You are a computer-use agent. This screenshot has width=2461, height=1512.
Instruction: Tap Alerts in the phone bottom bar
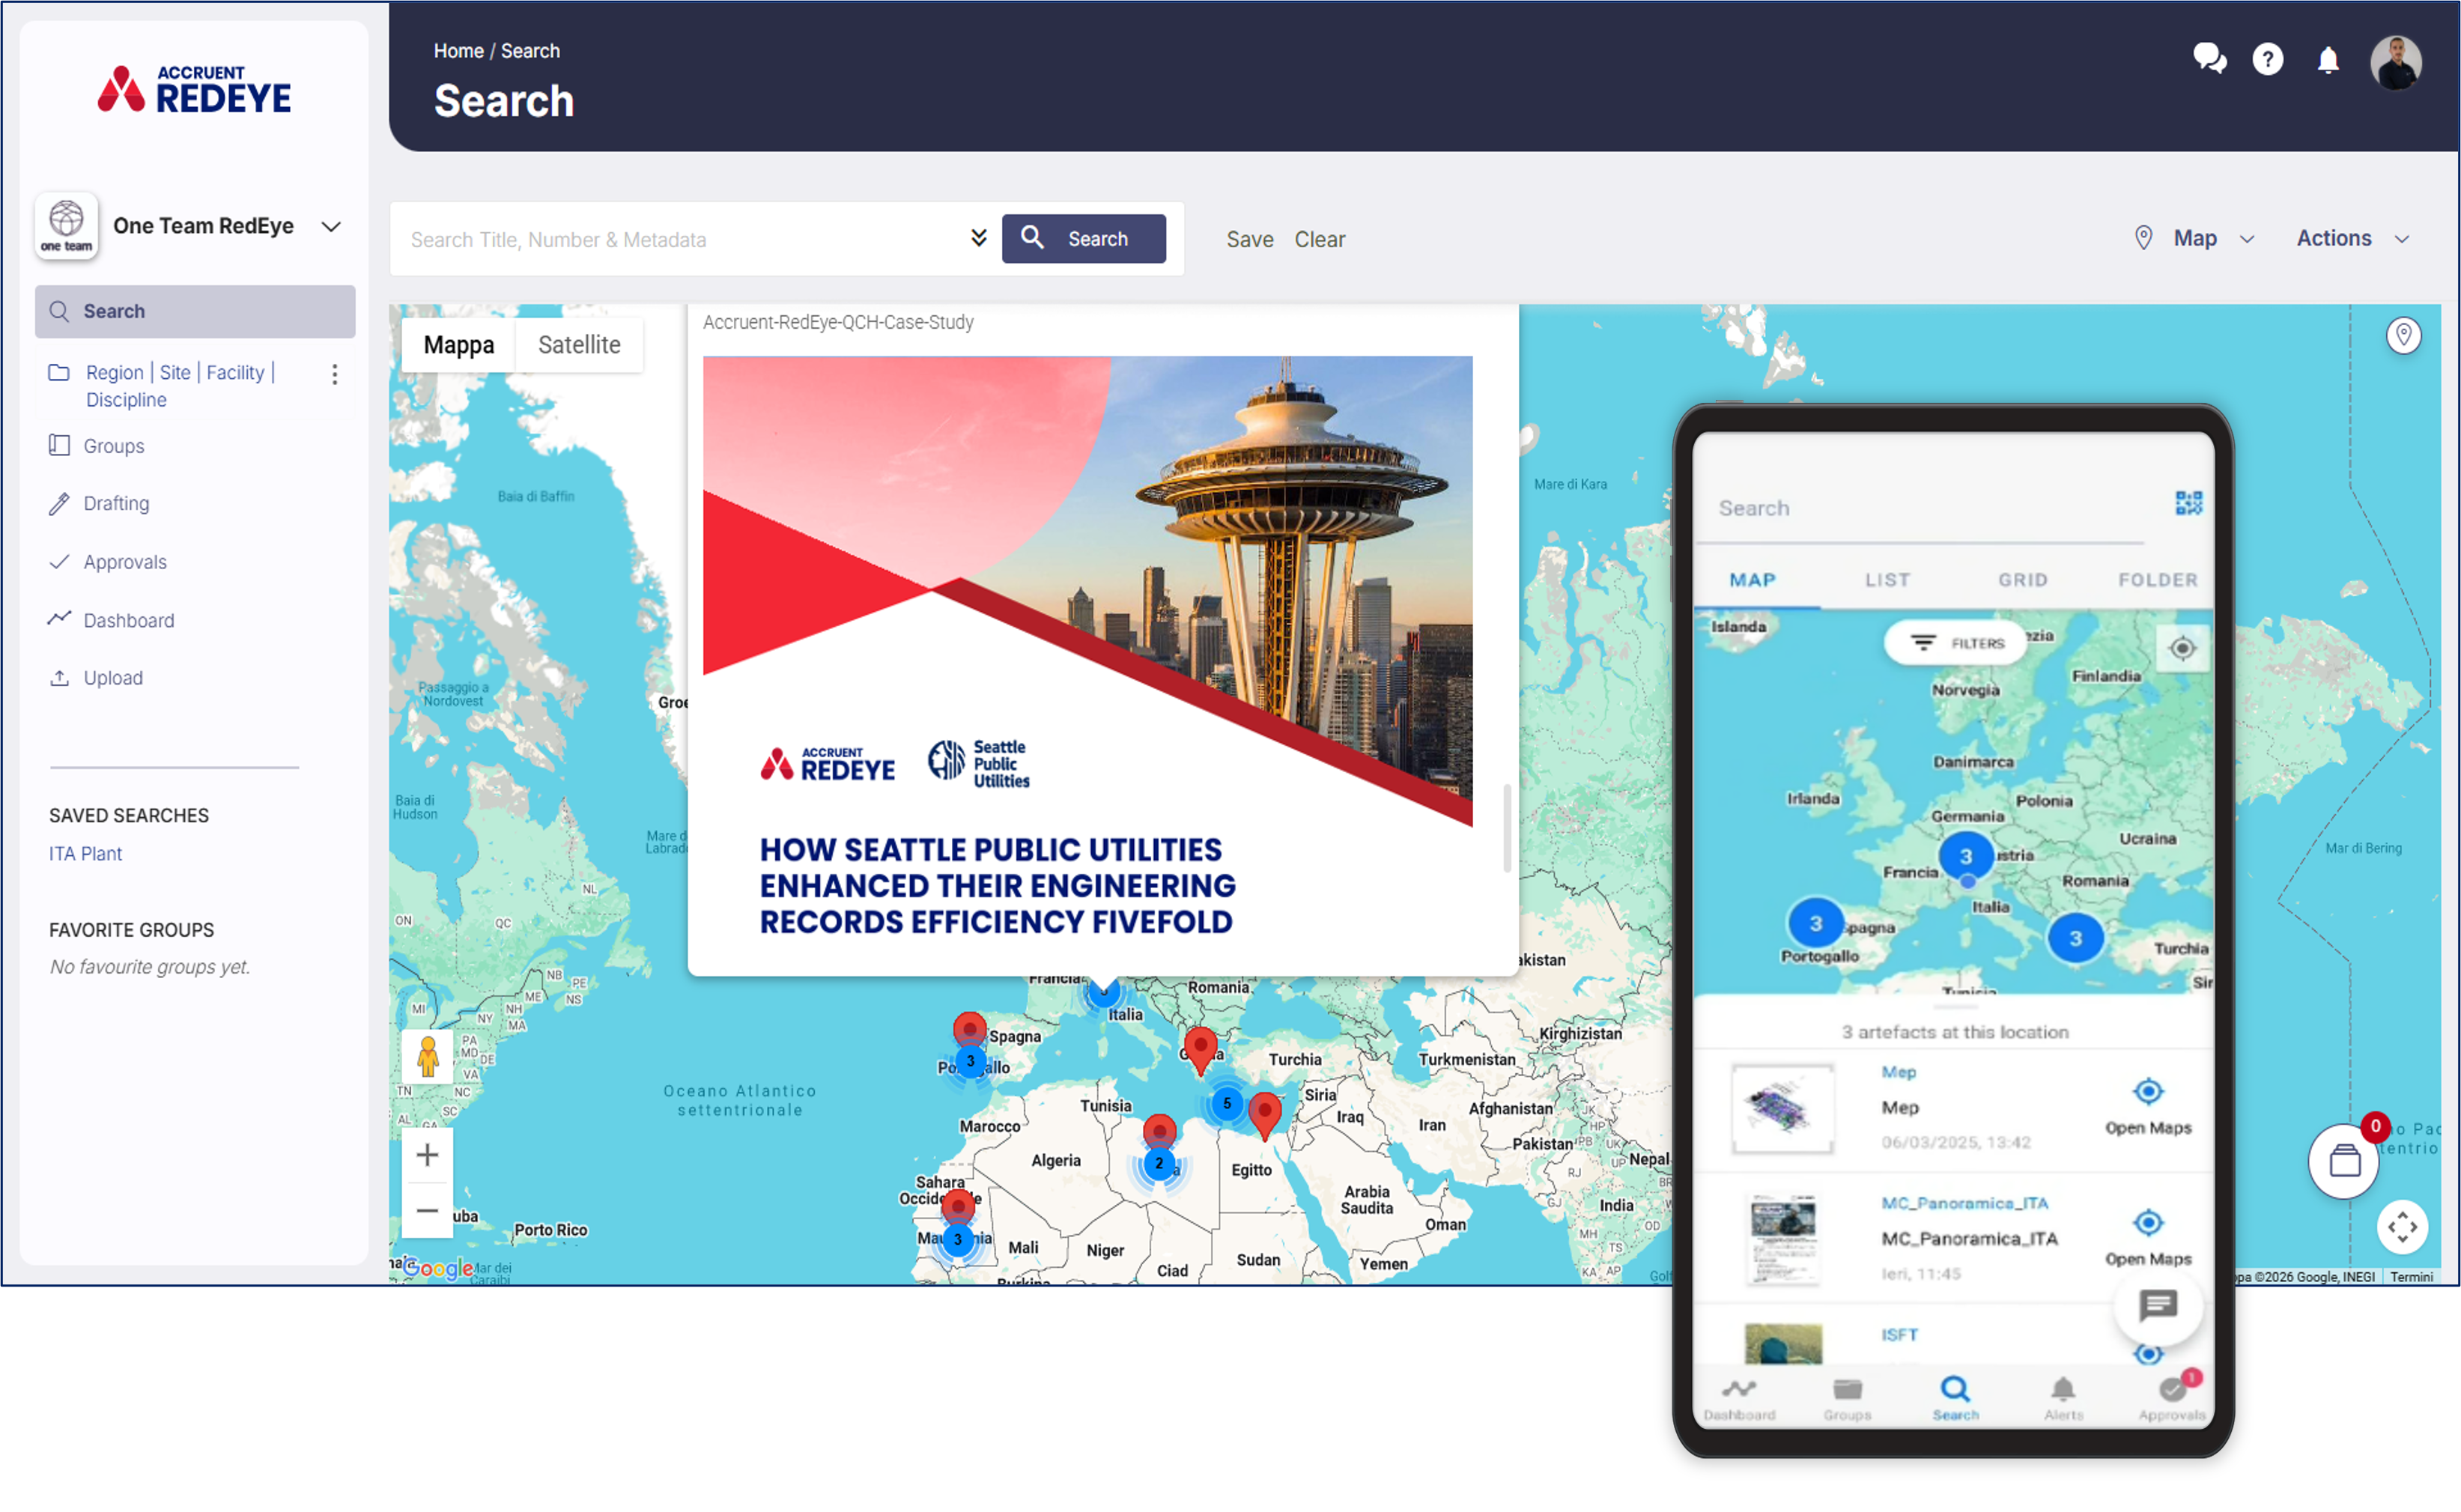click(x=2062, y=1398)
